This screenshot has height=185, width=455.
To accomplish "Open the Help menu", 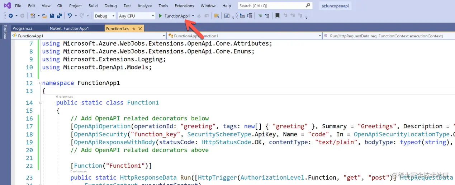I will (x=227, y=6).
